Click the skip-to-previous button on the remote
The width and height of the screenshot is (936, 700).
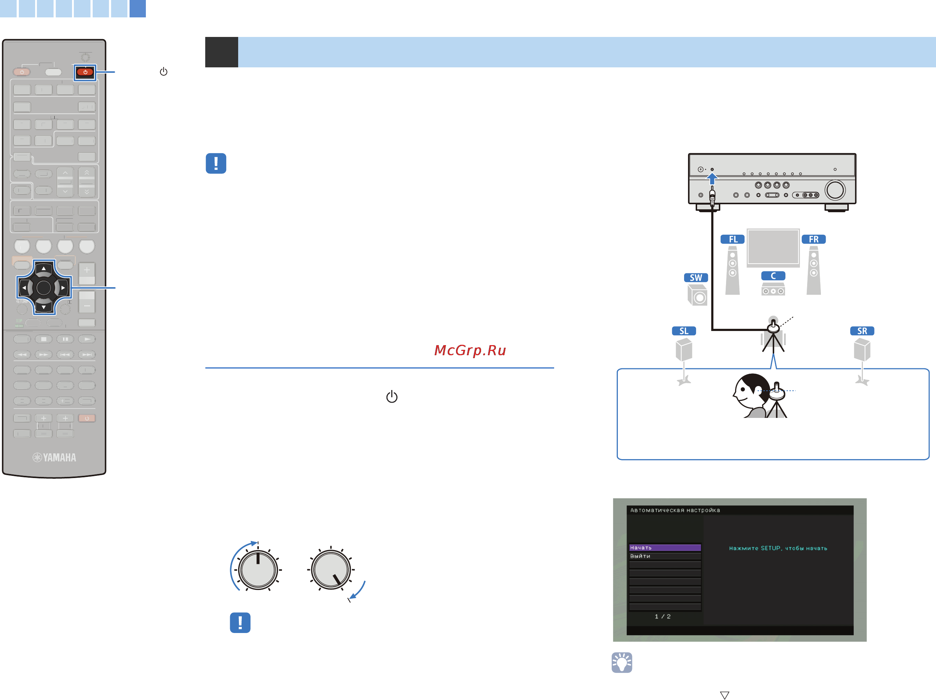(x=65, y=355)
